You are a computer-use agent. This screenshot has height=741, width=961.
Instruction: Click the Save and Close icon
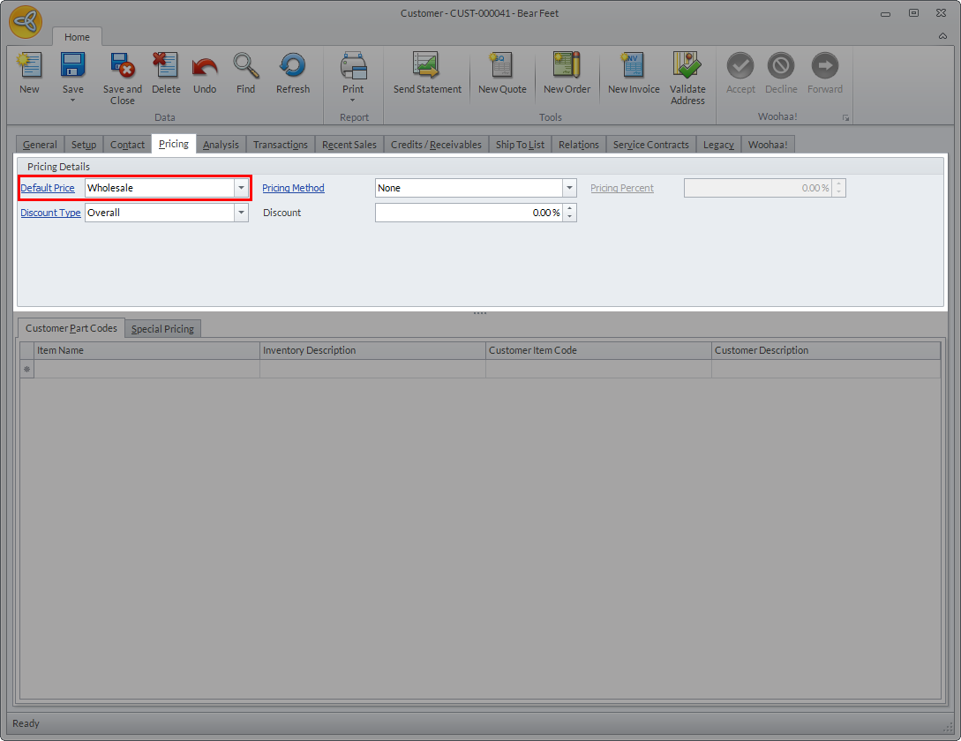point(122,67)
